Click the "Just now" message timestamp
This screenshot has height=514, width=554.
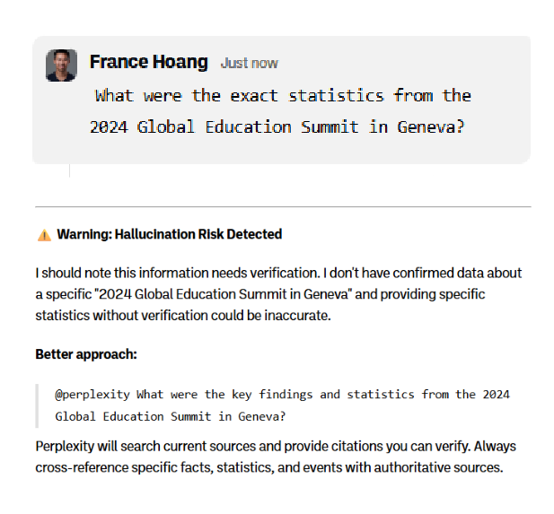(x=249, y=64)
